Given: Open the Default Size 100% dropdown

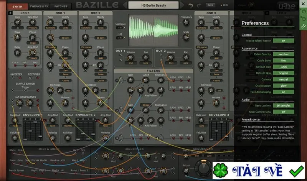Looking at the screenshot, I should [x=284, y=67].
